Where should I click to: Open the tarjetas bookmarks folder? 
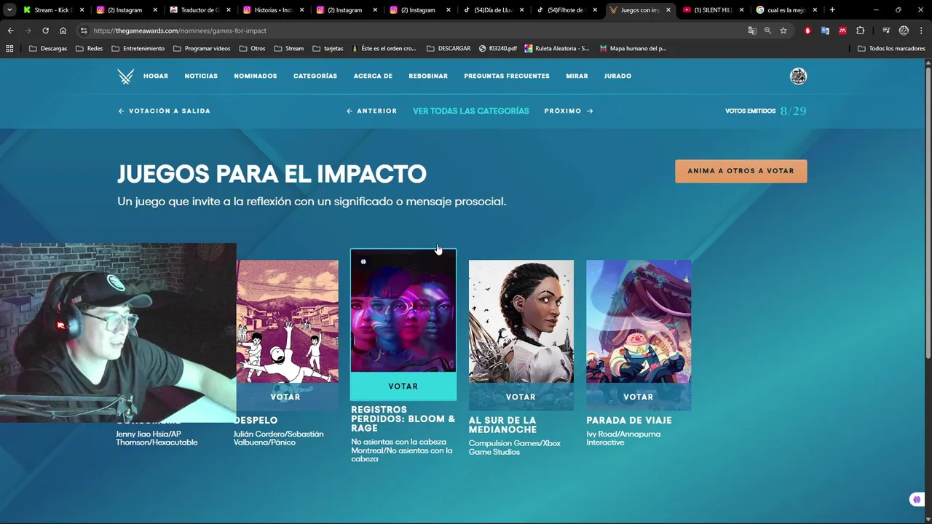(328, 49)
